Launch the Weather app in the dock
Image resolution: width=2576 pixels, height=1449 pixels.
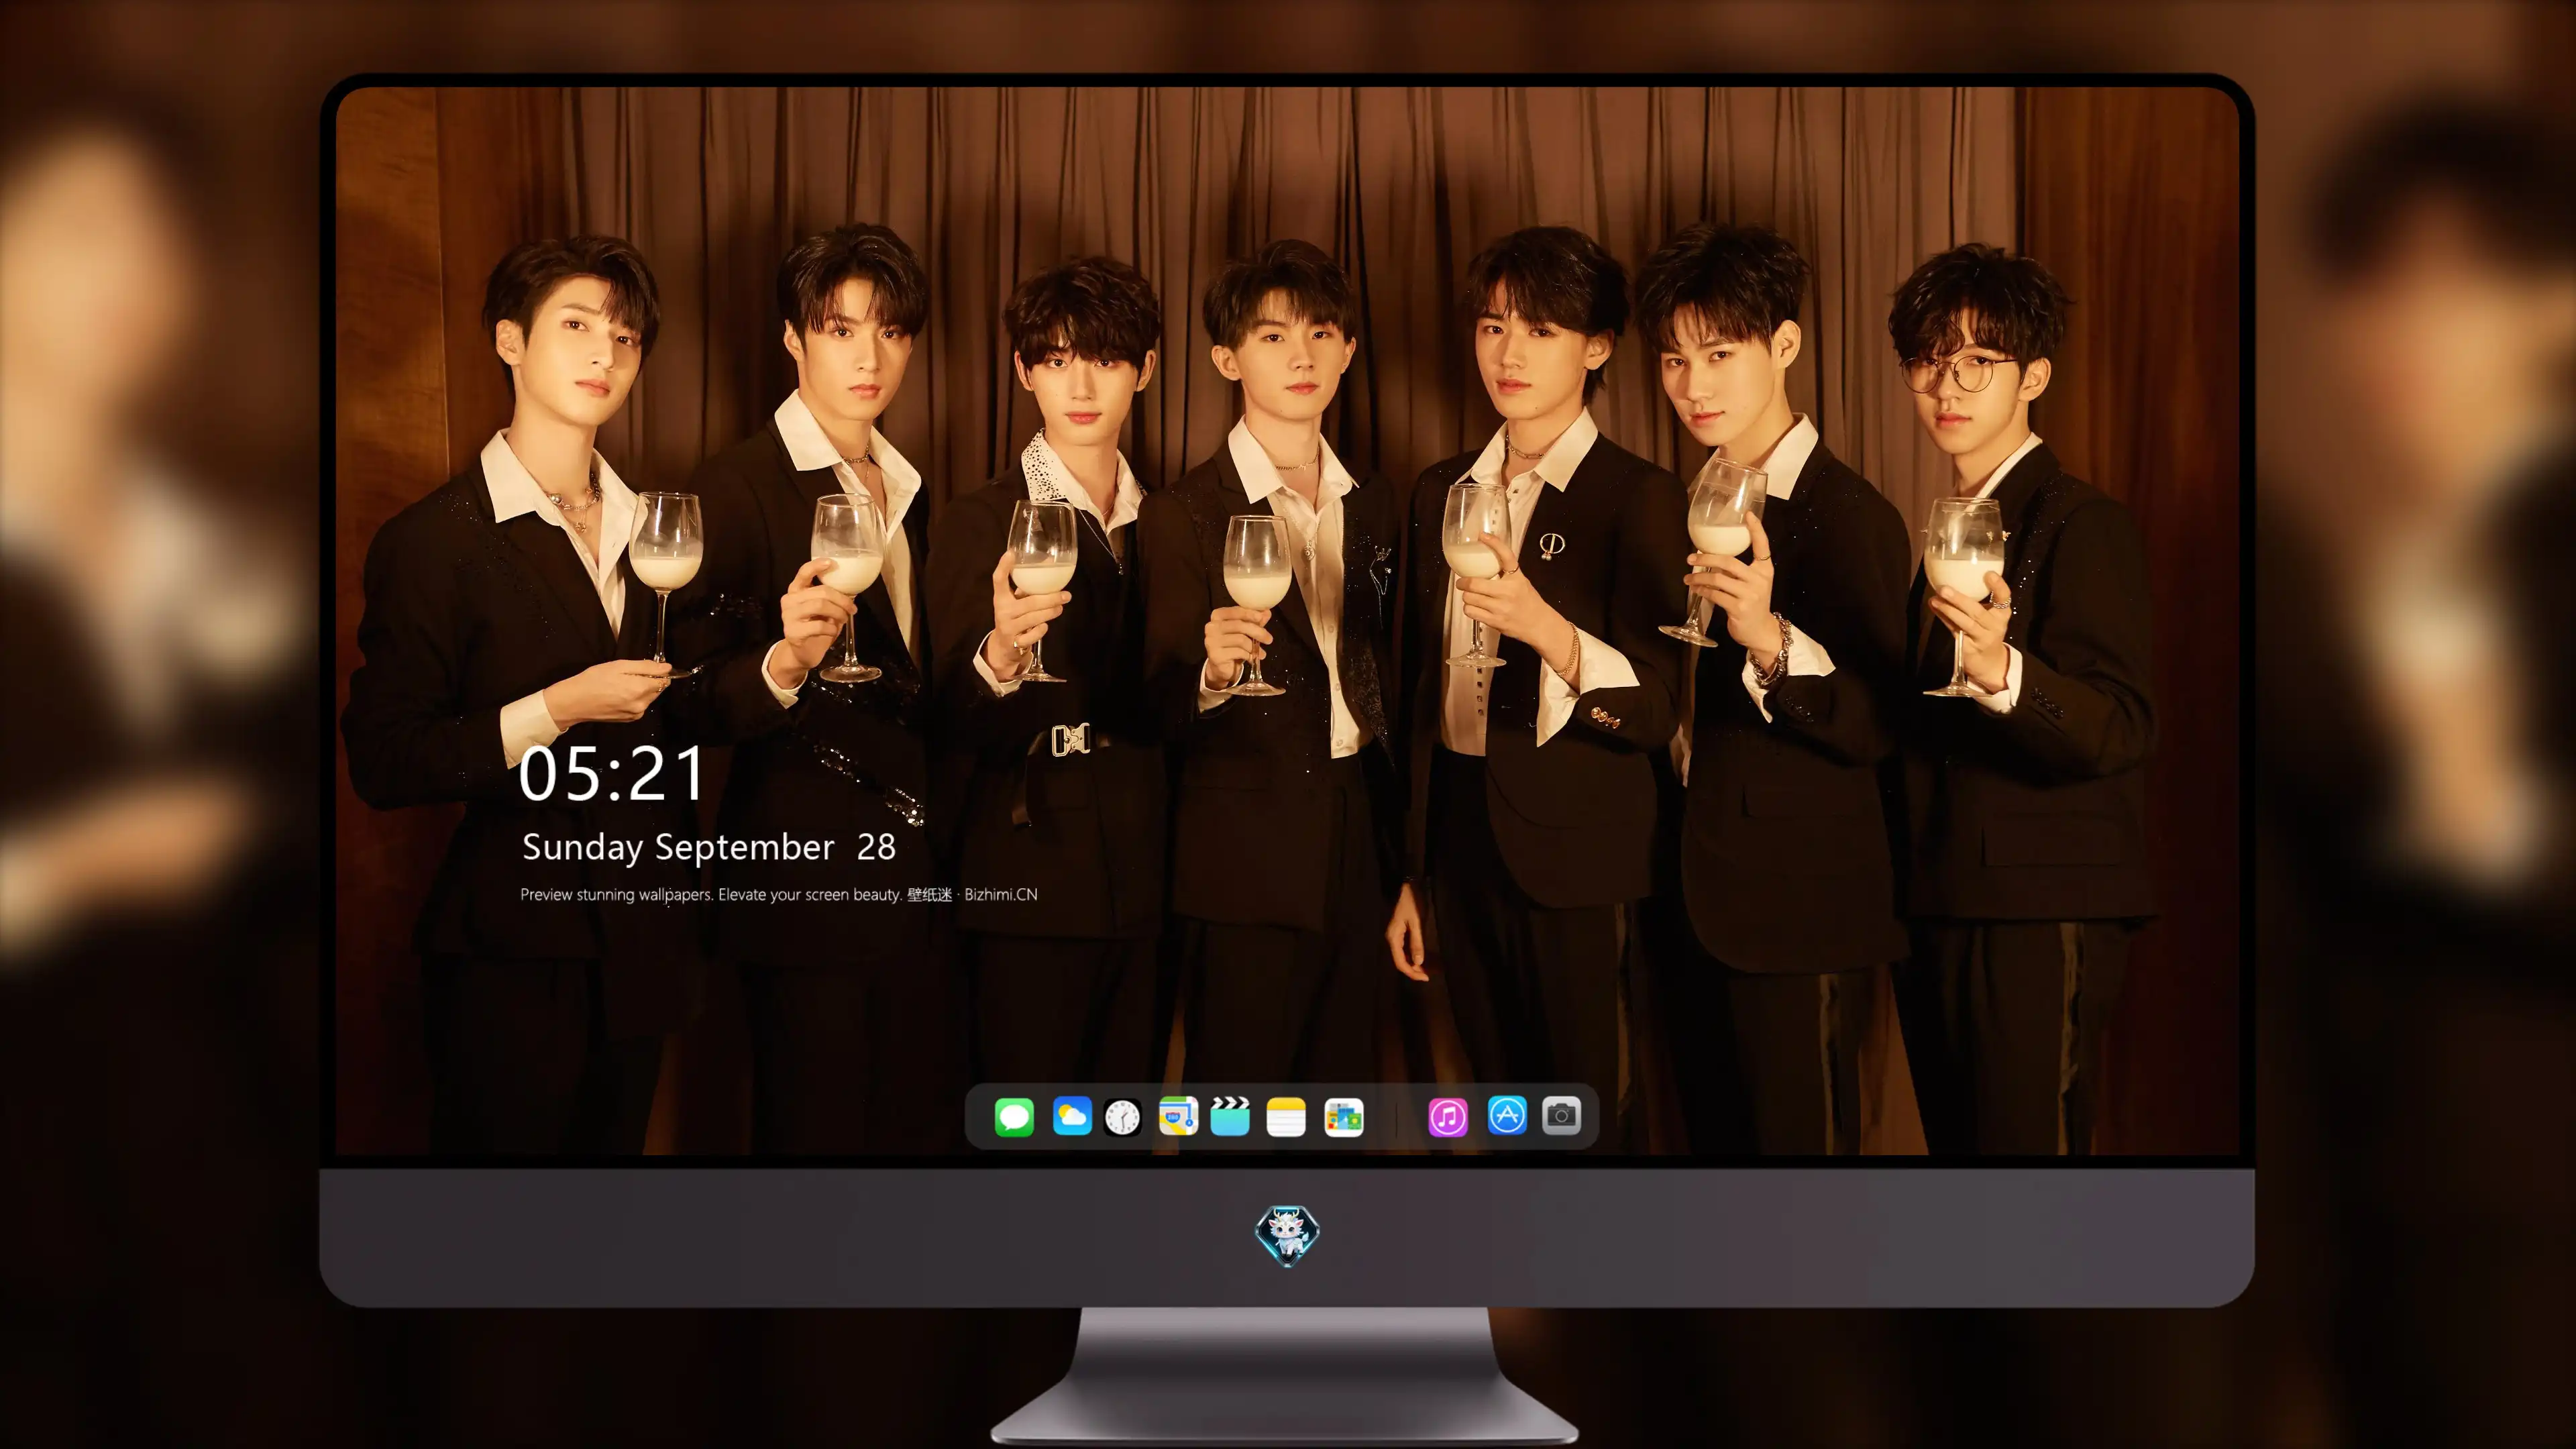pyautogui.click(x=1072, y=1116)
